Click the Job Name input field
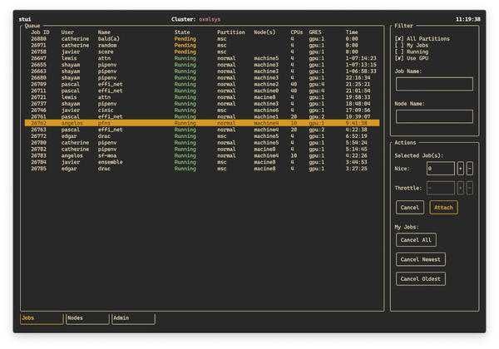This screenshot has width=499, height=349. pyautogui.click(x=434, y=84)
